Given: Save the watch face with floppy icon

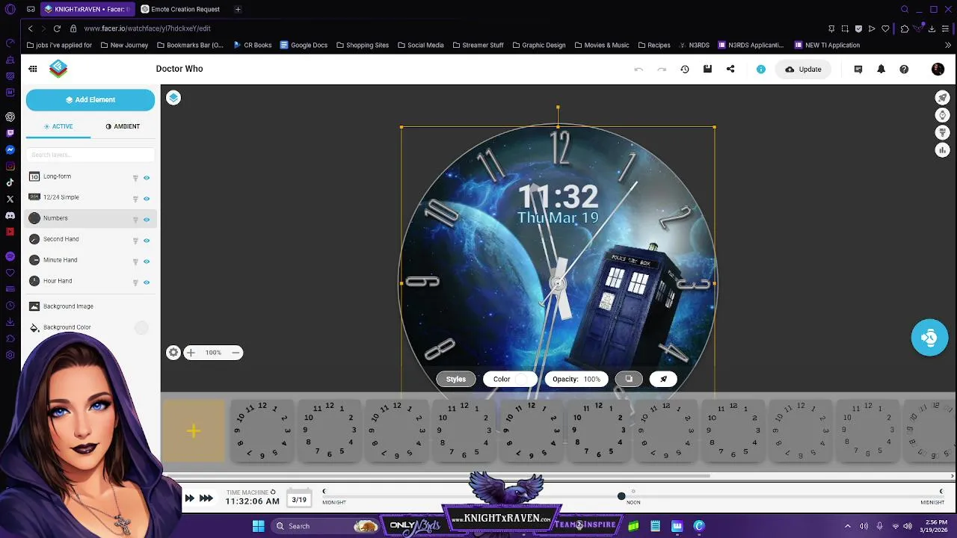Looking at the screenshot, I should 707,69.
